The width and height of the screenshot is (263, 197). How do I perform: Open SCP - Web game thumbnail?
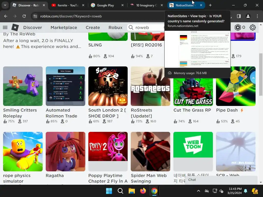click(x=236, y=152)
